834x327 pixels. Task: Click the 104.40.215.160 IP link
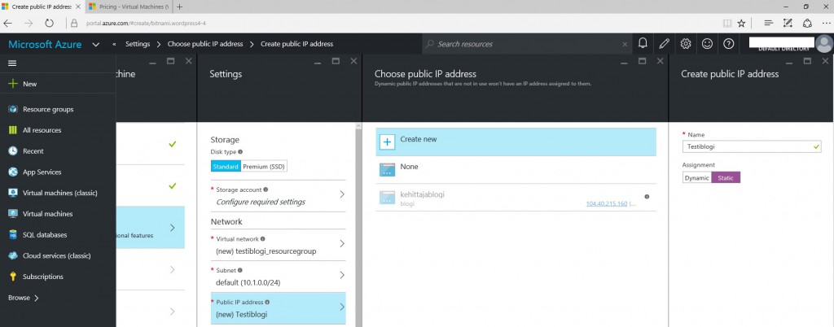[606, 204]
